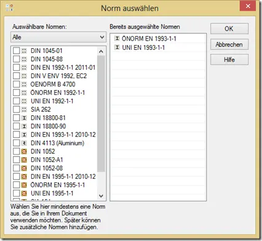Tick the DIN 18800-81 checkbox
Viewport: 262px width, 241px height.
click(17, 118)
